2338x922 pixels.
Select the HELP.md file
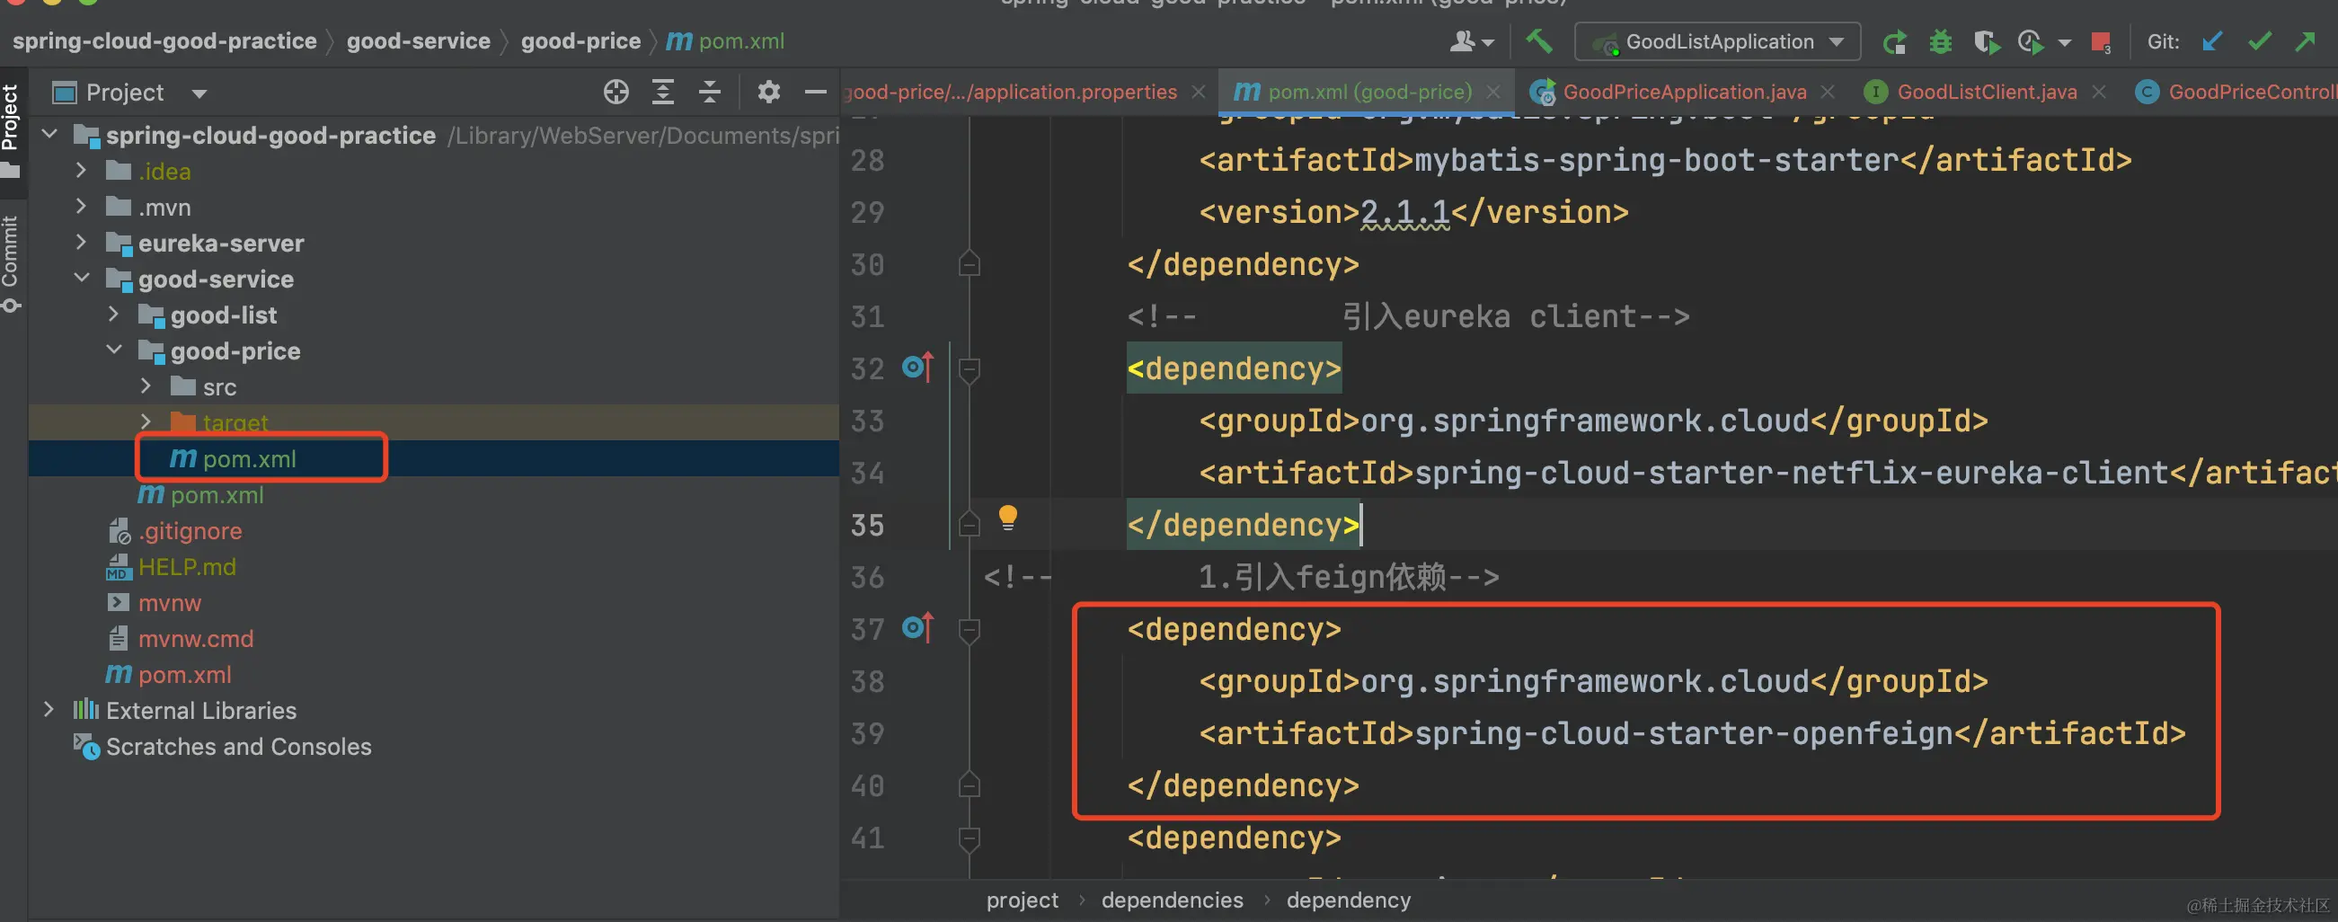click(187, 566)
